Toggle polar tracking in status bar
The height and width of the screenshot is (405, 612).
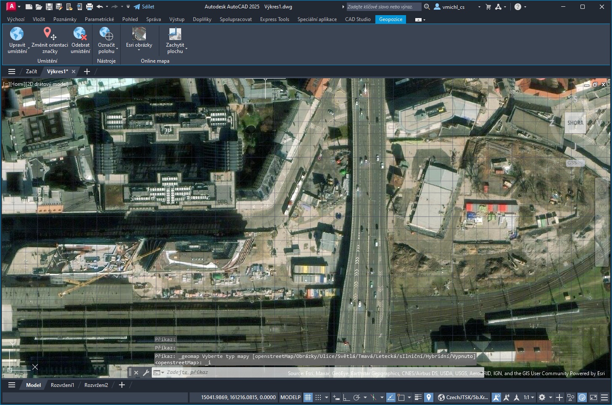(356, 397)
